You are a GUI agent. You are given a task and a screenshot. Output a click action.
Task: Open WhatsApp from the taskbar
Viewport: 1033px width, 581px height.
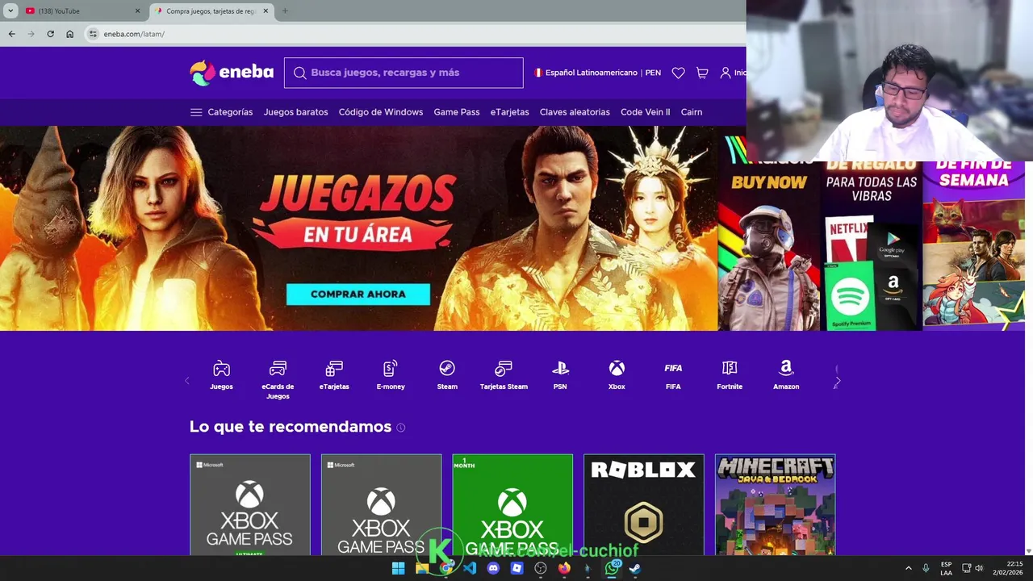(612, 568)
